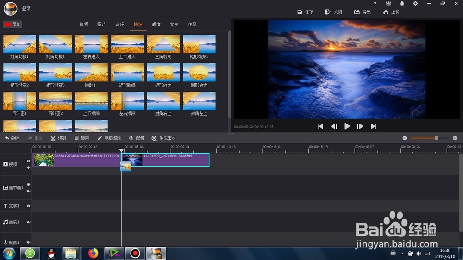Select the first green-thumbnail video clip

point(76,160)
